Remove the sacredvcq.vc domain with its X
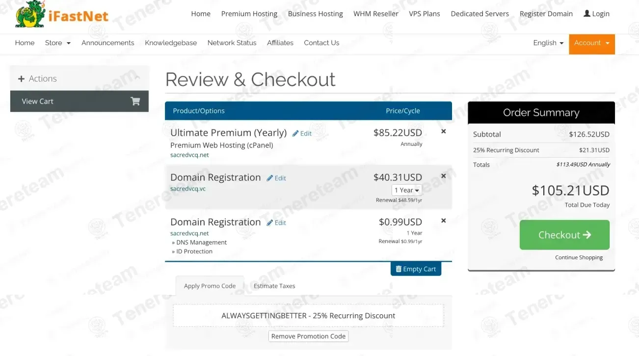The height and width of the screenshot is (356, 639). [444, 176]
